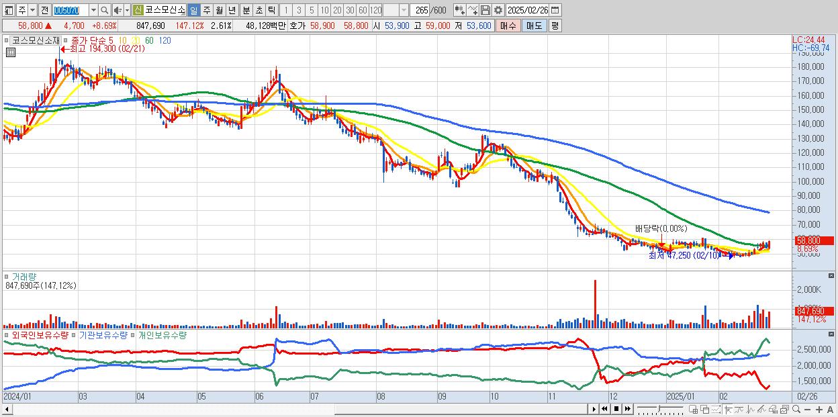Click the stacked chart windows icon in bottom toolbar
This screenshot has height=417, width=838.
coord(784,409)
